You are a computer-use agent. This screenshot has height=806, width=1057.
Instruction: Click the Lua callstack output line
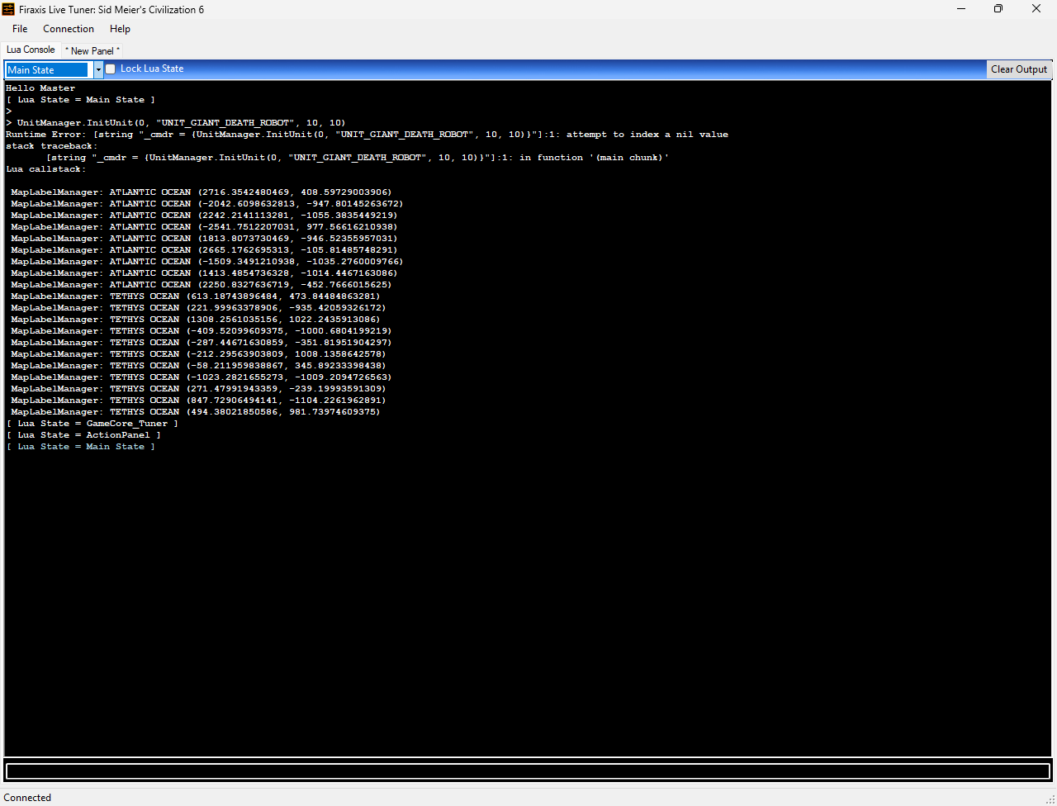point(45,169)
